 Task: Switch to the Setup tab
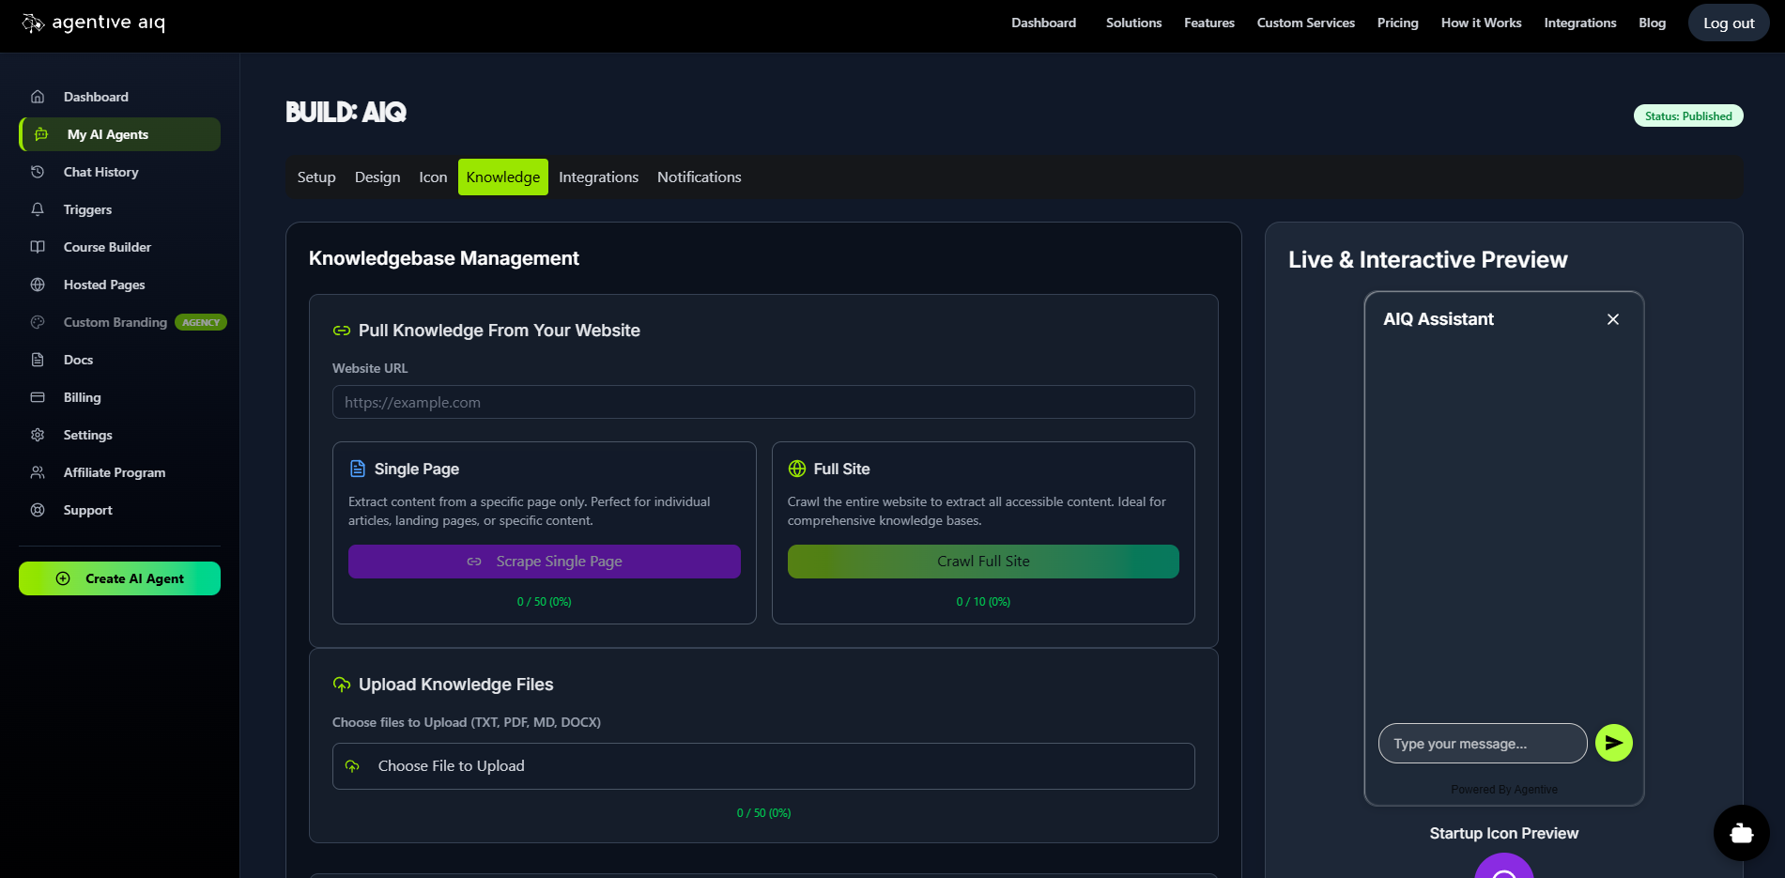(x=316, y=177)
